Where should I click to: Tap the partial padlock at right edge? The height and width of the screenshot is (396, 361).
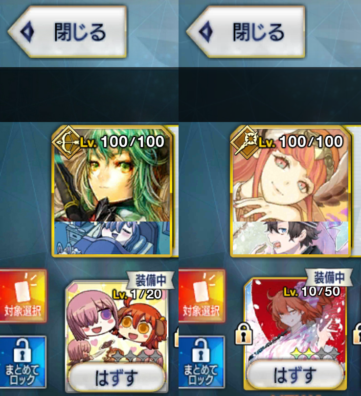[357, 334]
